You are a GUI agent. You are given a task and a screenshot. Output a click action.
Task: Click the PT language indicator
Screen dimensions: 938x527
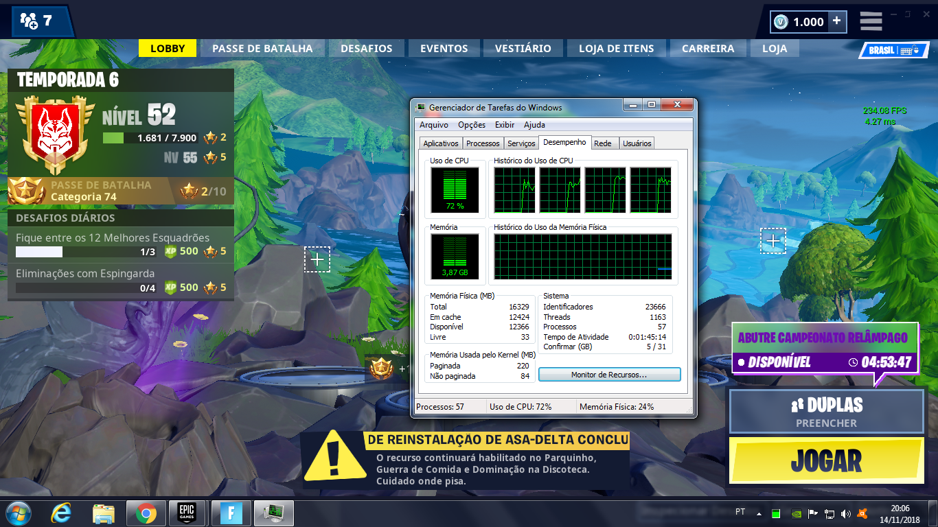coord(740,512)
